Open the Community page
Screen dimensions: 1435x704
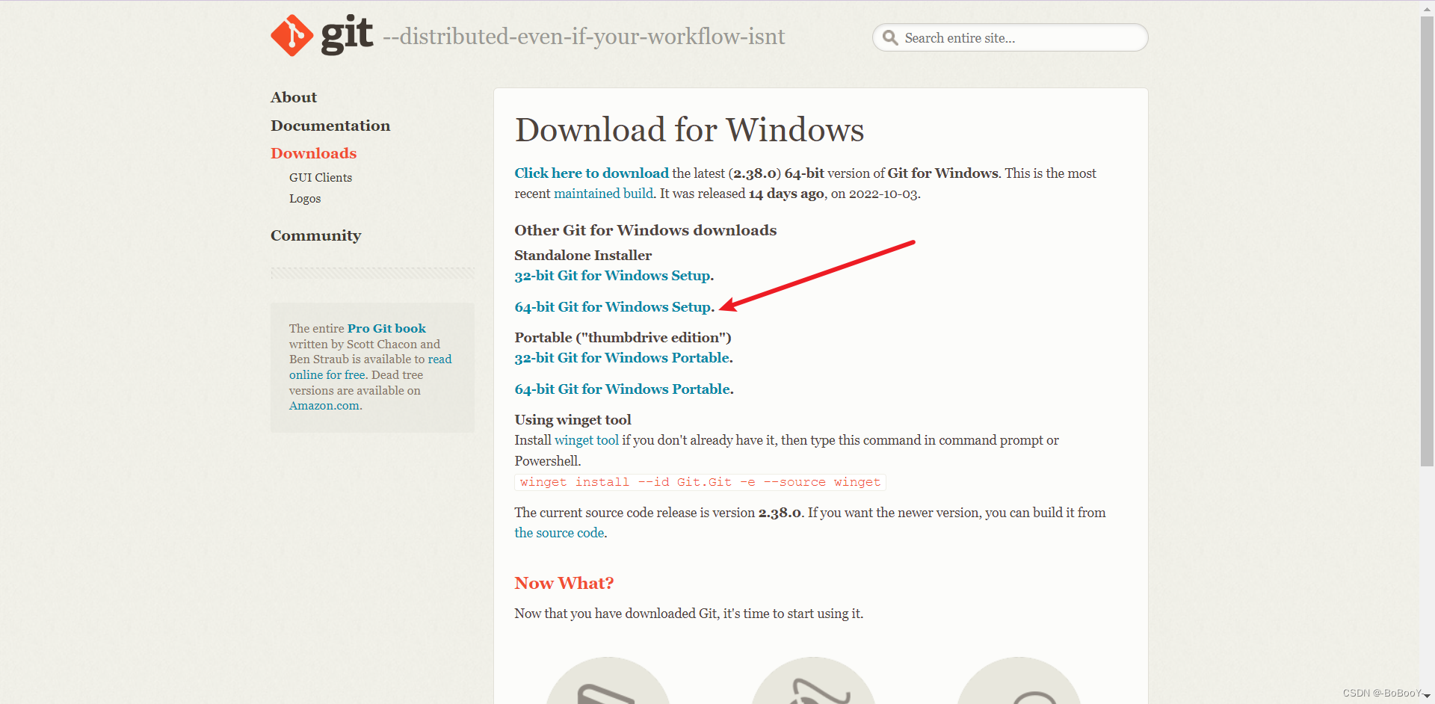point(315,235)
